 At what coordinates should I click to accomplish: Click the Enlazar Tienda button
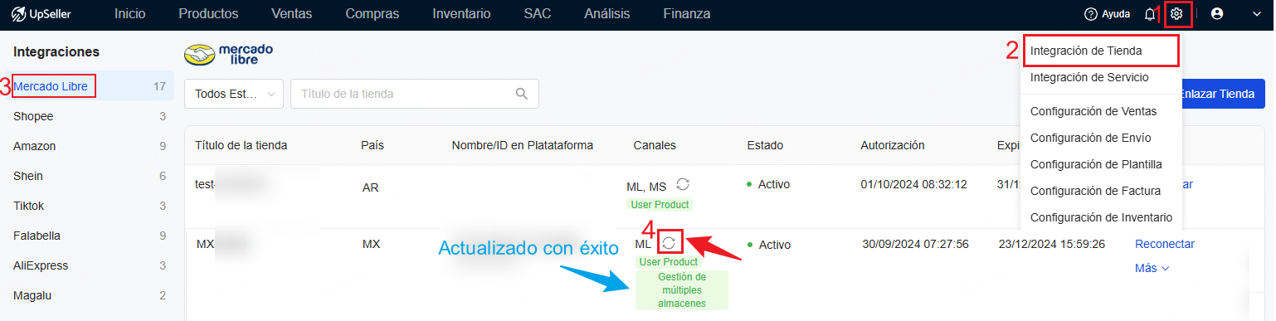1216,94
